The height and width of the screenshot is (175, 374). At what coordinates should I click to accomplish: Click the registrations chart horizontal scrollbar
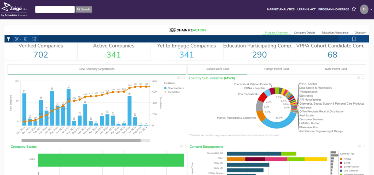coord(81,140)
